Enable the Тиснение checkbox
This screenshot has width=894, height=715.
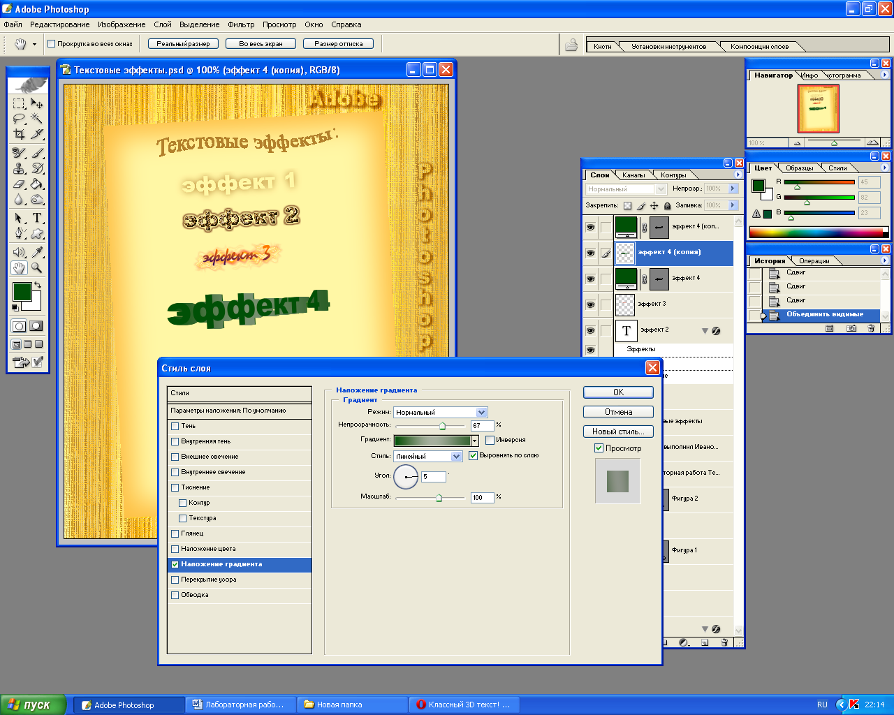pos(175,487)
